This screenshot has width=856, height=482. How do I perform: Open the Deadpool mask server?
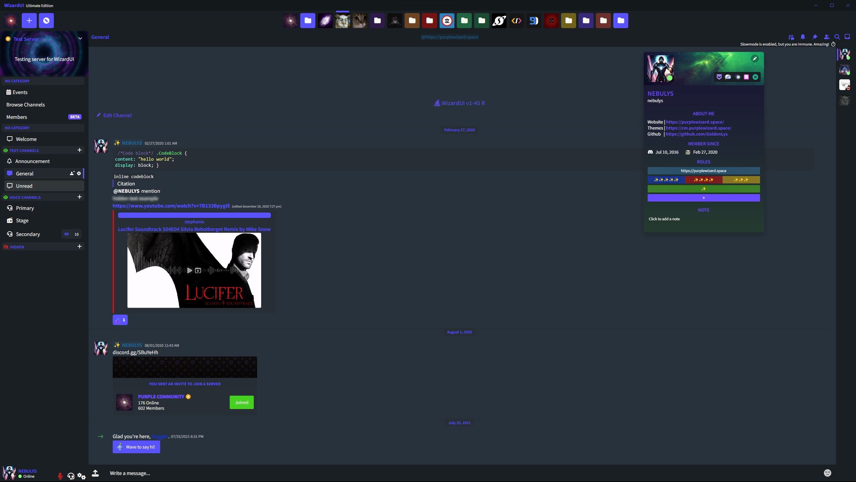tap(551, 21)
